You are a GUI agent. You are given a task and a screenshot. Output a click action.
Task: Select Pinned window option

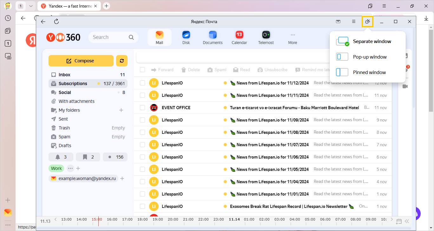[x=369, y=72]
